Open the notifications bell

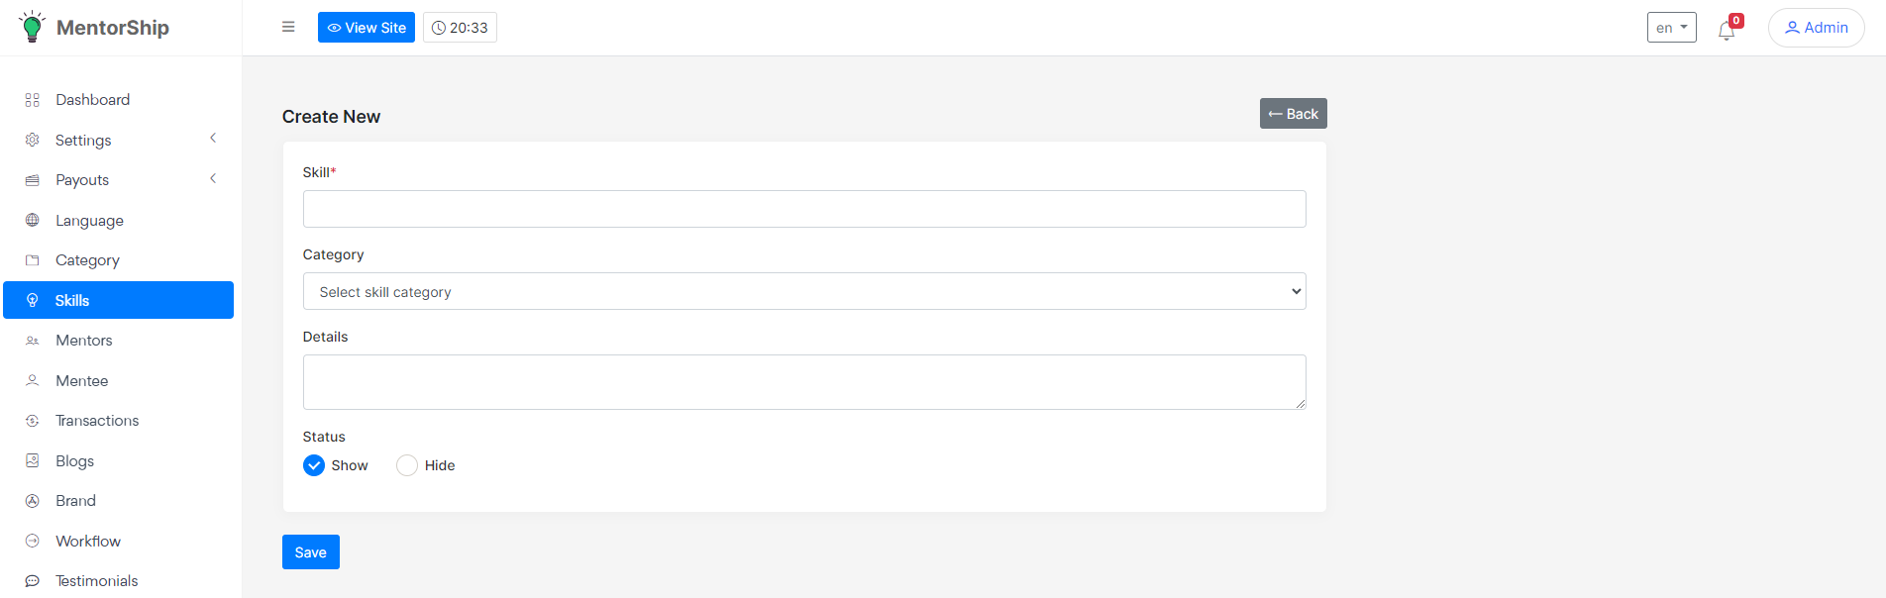1727,30
